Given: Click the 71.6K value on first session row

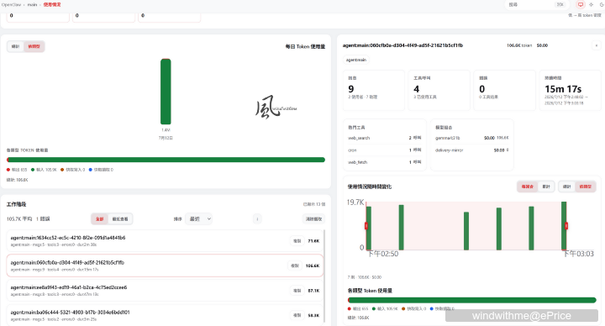Looking at the screenshot, I should click(x=313, y=241).
